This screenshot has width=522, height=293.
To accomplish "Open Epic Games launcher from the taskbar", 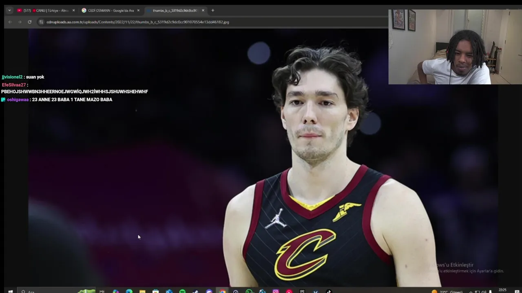I will point(302,291).
